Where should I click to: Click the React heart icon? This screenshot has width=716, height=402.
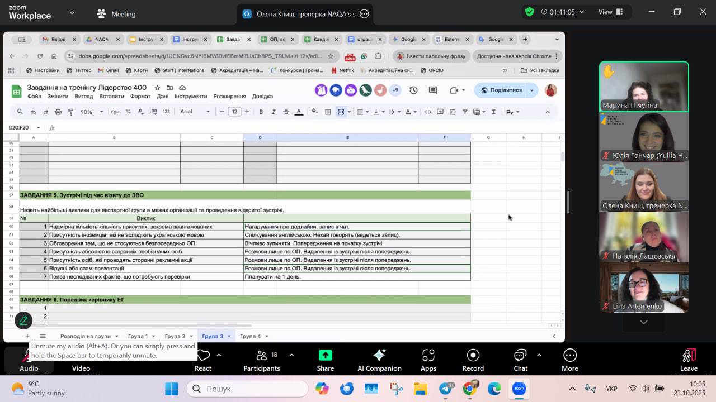[x=203, y=356]
